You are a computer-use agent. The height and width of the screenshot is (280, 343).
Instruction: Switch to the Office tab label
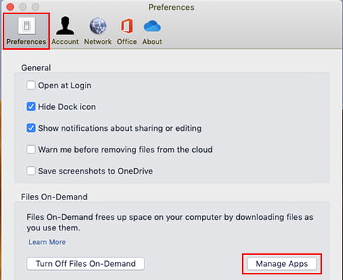[x=127, y=41]
